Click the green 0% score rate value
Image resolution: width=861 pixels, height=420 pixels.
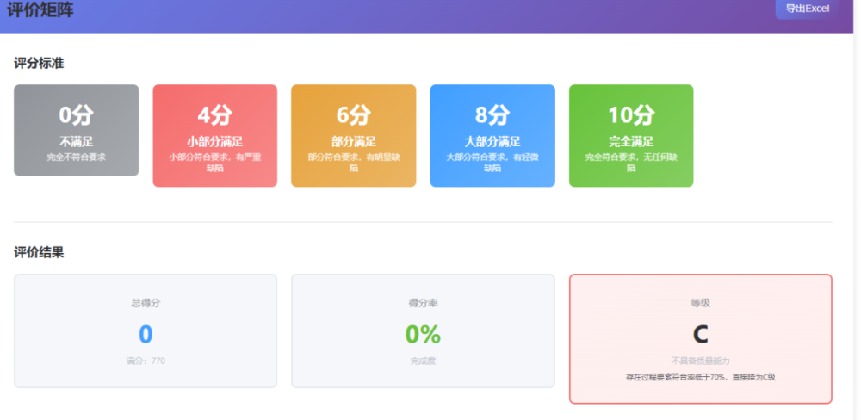point(423,334)
